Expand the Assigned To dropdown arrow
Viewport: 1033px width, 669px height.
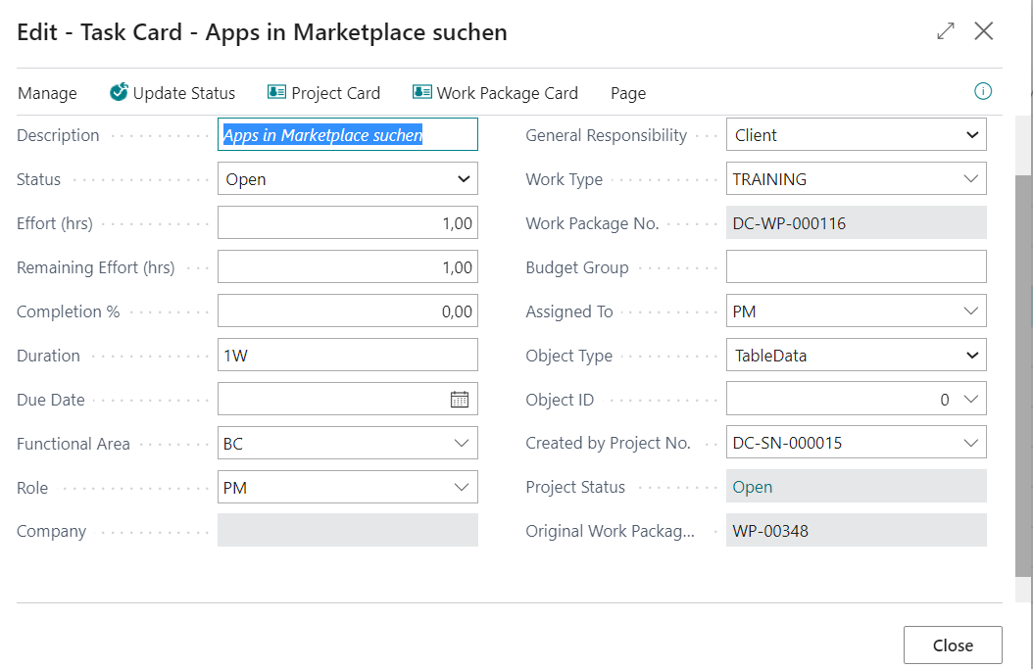tap(971, 311)
